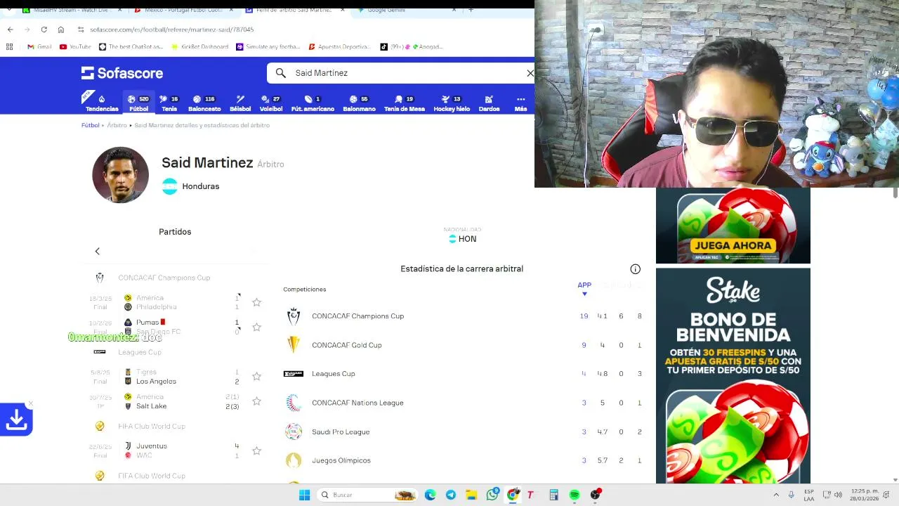Open YouTube bookmark

75,47
